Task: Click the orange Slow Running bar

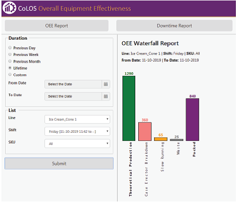Action: (161, 139)
